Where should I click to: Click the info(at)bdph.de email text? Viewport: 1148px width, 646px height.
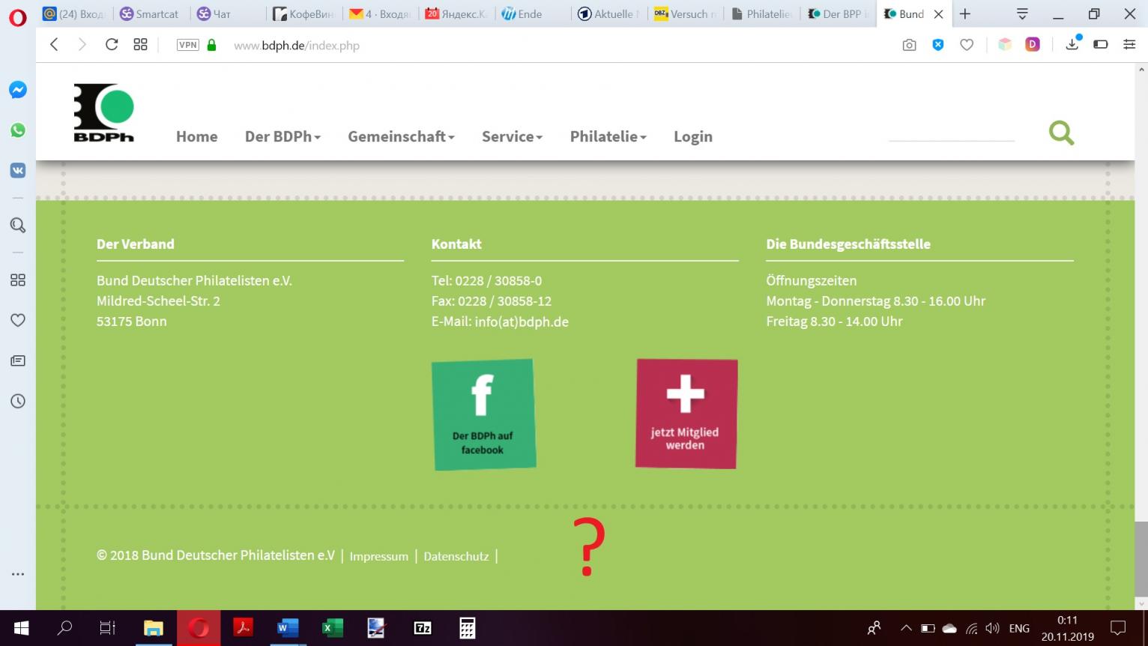coord(522,322)
